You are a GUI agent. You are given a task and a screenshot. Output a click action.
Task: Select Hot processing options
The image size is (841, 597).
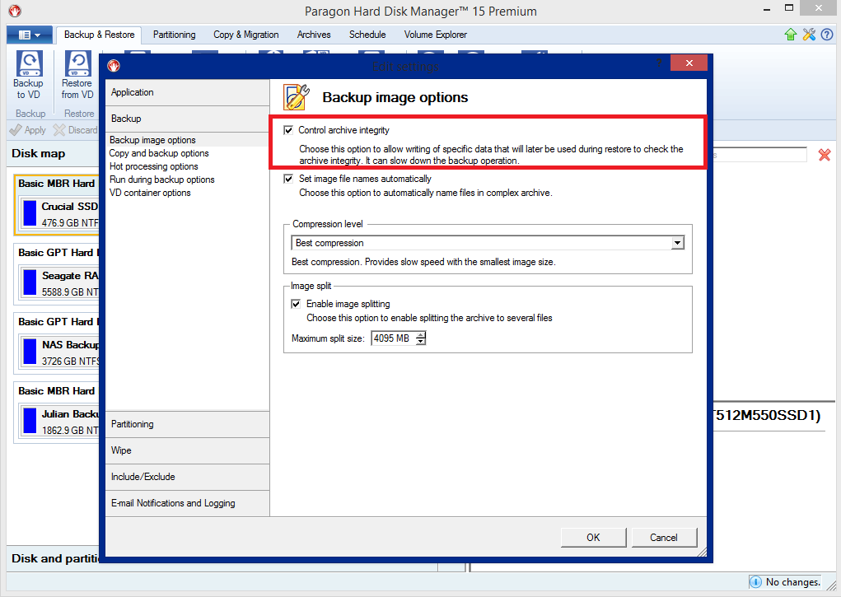coord(154,167)
